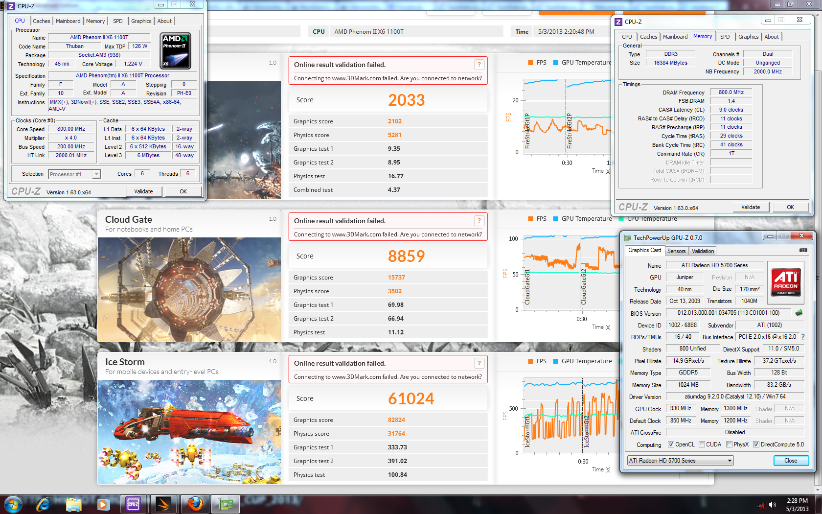Click the Fire Strike score 2033
822x514 pixels.
(406, 100)
